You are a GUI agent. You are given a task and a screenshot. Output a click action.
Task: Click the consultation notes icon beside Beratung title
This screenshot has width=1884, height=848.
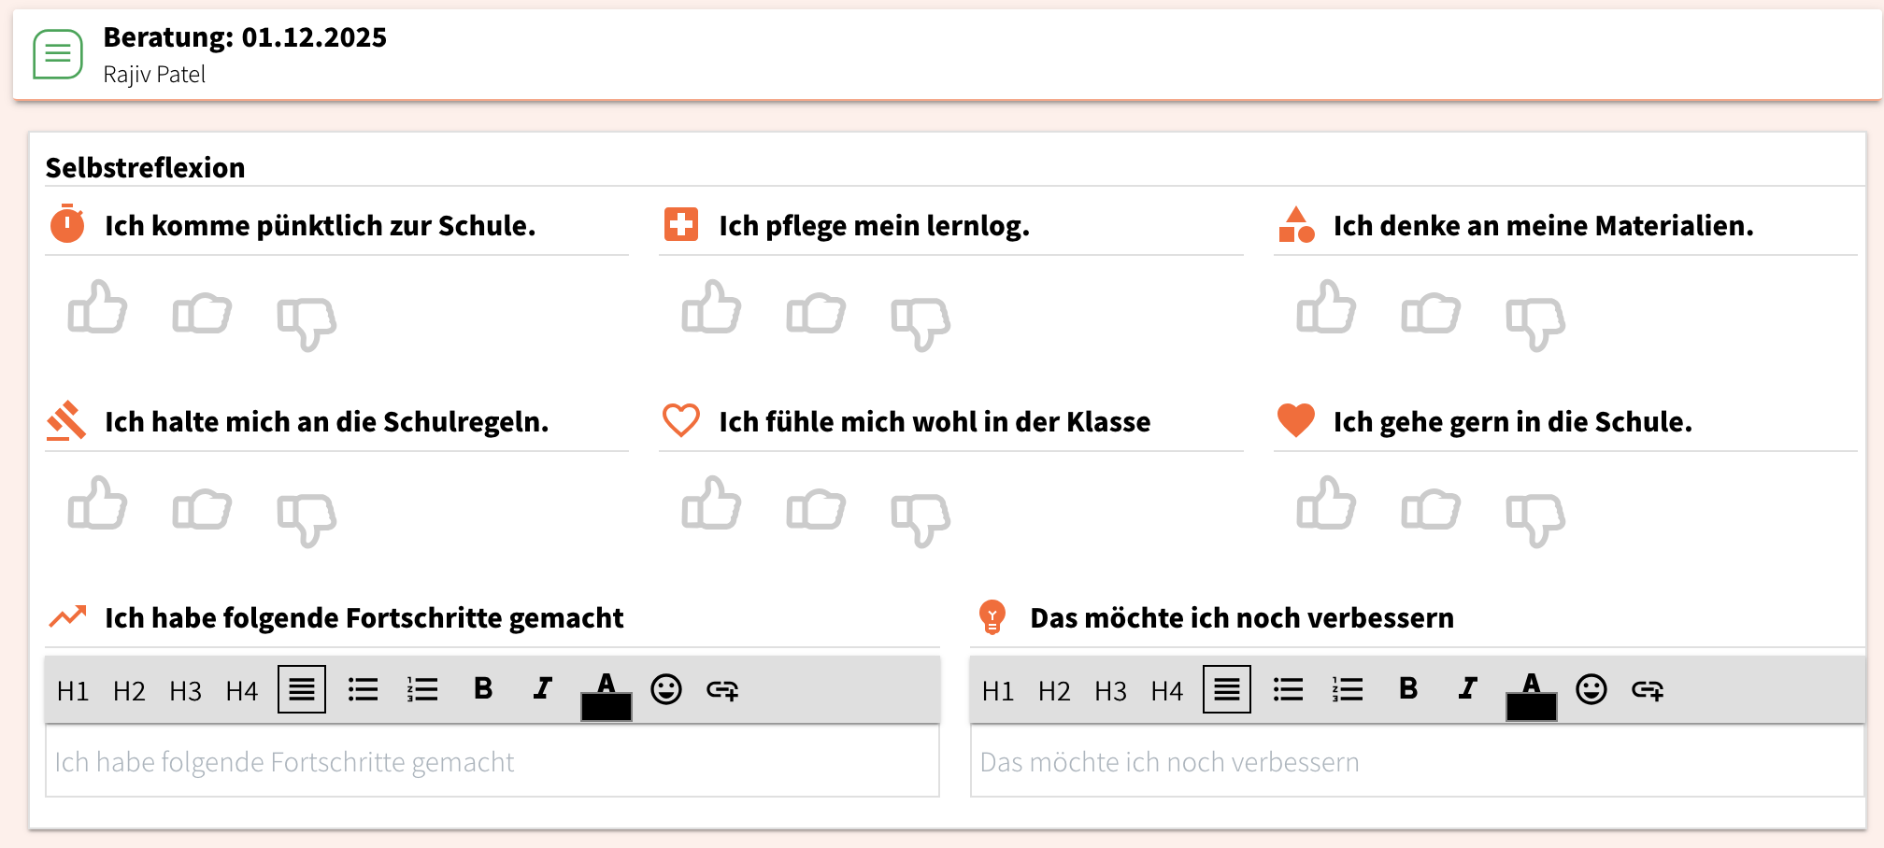pos(58,54)
